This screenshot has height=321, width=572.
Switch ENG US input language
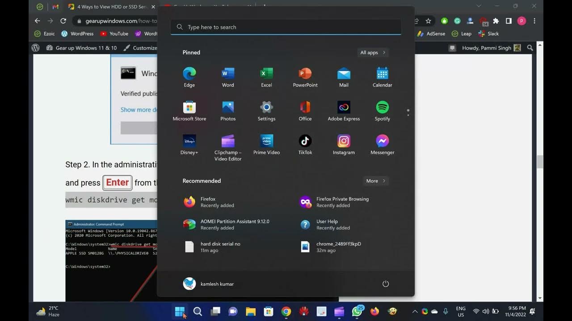[x=461, y=311]
